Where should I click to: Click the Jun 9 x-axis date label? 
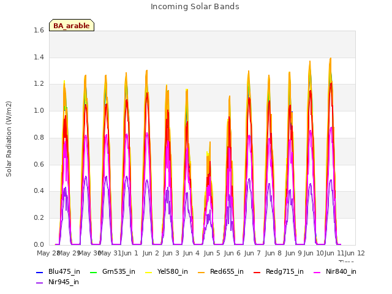pos(293,253)
